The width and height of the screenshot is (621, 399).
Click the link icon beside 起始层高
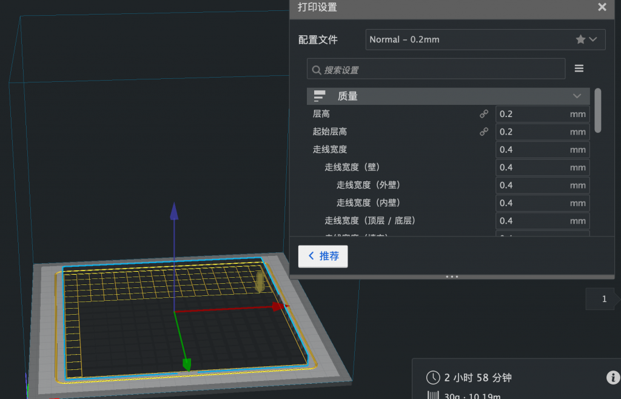[x=484, y=132]
